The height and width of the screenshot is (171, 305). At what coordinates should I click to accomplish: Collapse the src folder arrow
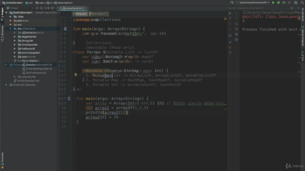[x=10, y=25]
